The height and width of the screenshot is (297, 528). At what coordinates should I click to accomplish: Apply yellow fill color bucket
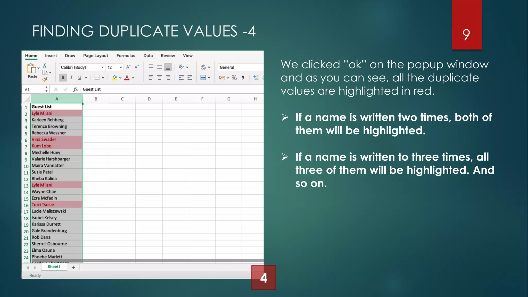[x=114, y=77]
